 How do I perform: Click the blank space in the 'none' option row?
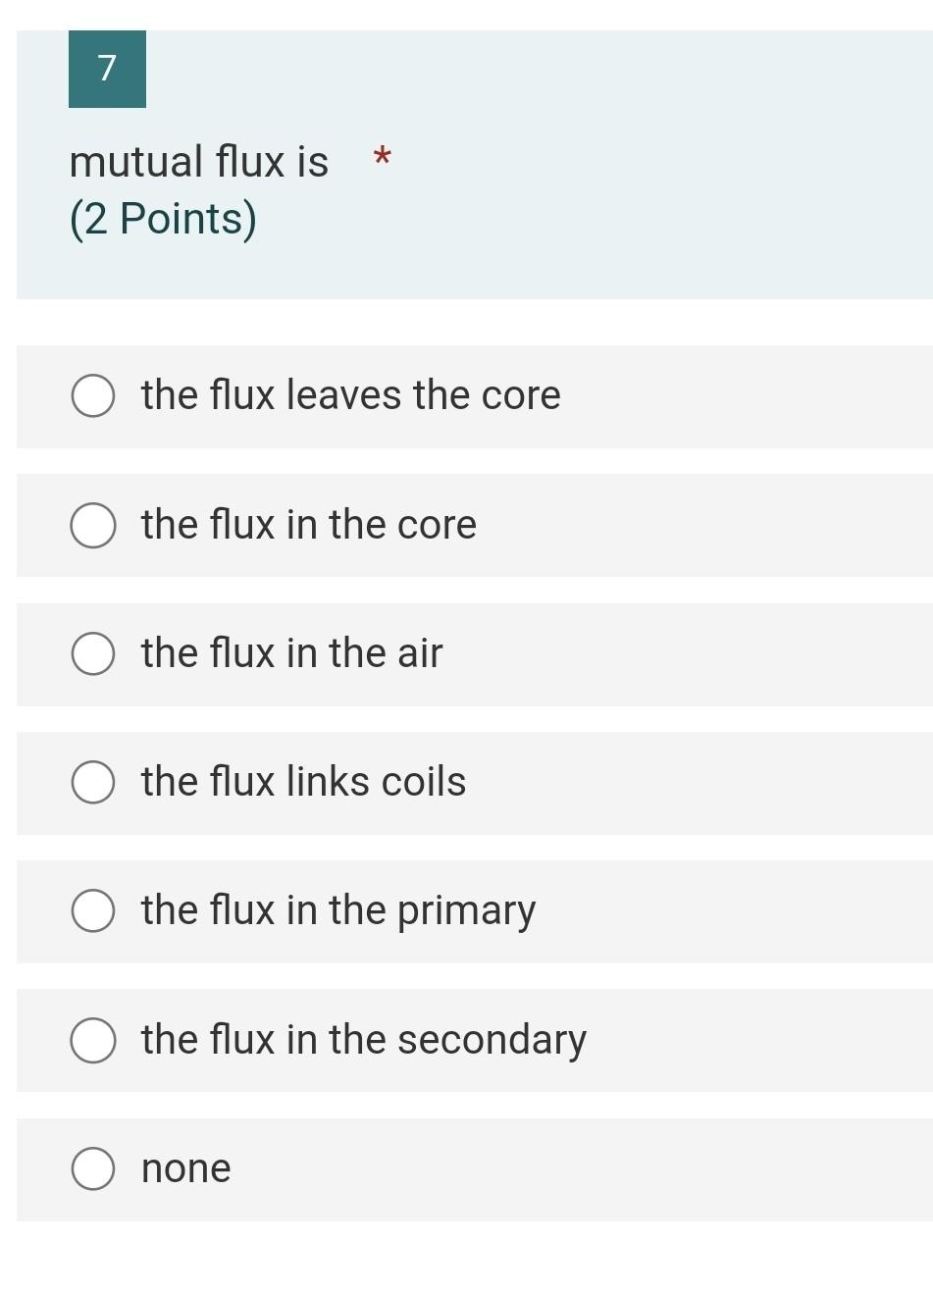point(589,1169)
